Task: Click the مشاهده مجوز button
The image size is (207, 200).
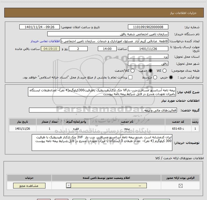Action: click(x=29, y=186)
